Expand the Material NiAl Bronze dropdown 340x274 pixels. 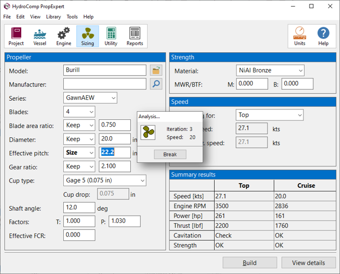click(270, 70)
